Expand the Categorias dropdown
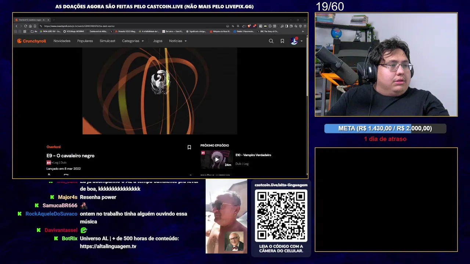Screen dimensions: 470x264 [x=133, y=41]
